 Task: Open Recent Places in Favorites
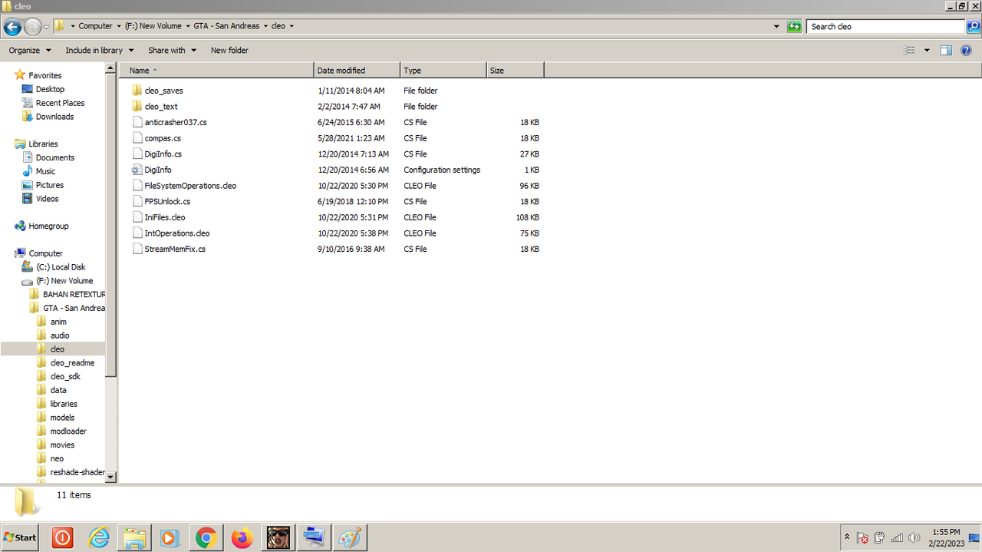click(x=60, y=103)
